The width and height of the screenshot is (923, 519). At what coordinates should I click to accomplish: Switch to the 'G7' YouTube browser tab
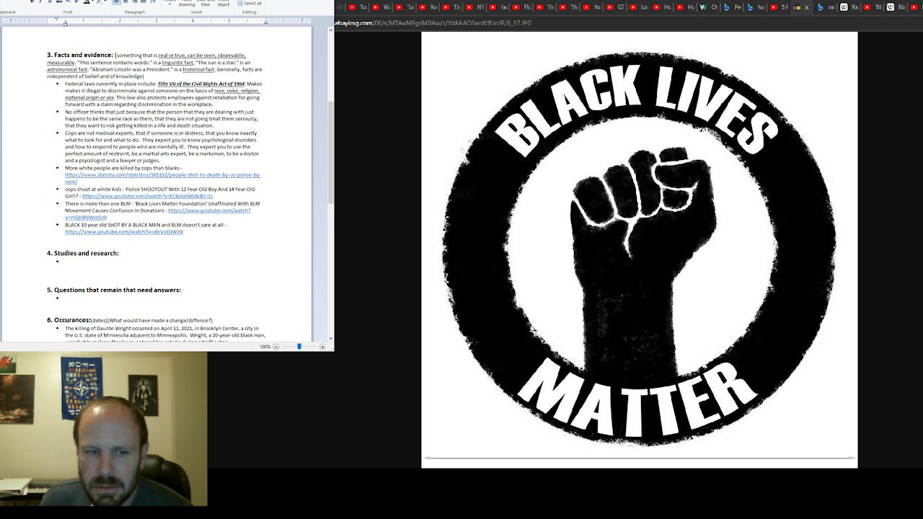tap(615, 7)
